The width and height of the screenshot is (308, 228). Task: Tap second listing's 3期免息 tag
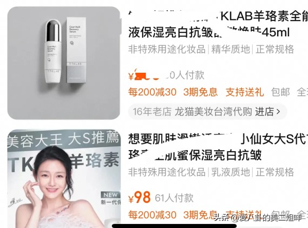click(x=200, y=215)
